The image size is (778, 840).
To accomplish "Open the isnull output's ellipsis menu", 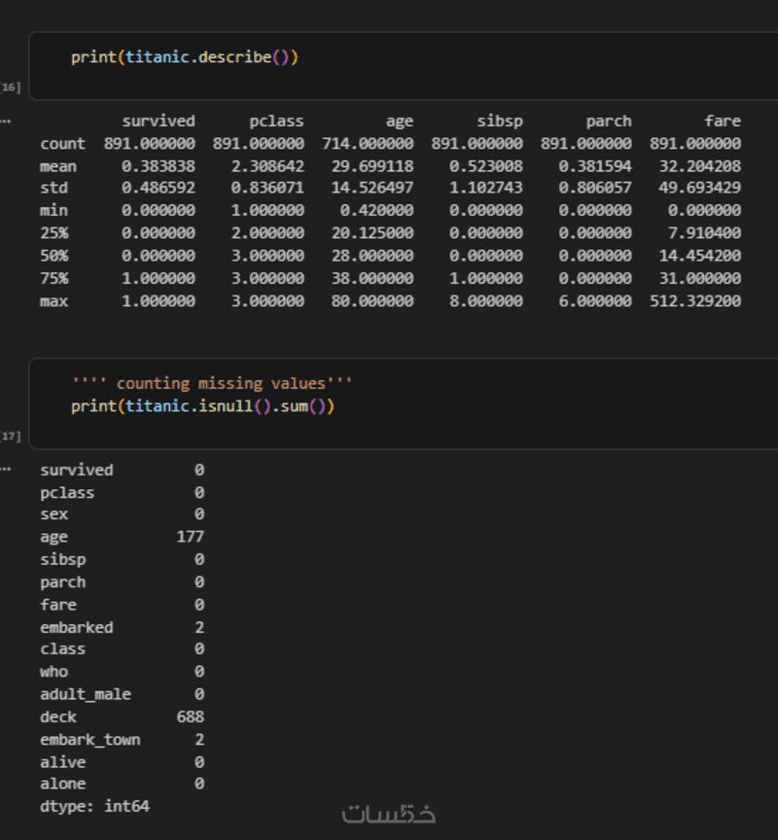I will (6, 469).
